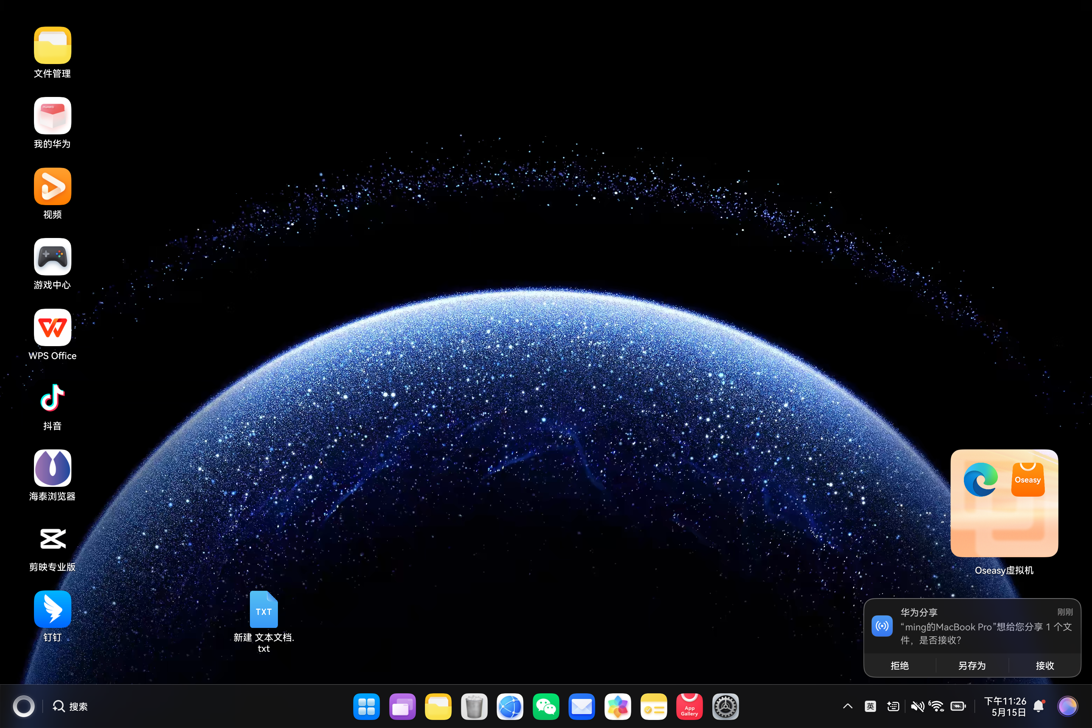
Task: Open Settings gear in the dock
Action: (725, 707)
